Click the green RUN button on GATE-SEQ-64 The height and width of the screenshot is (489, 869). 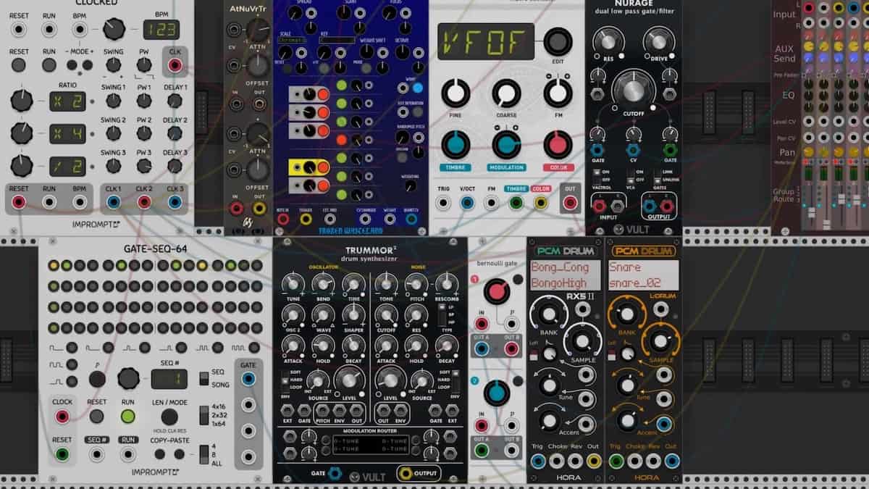click(128, 417)
